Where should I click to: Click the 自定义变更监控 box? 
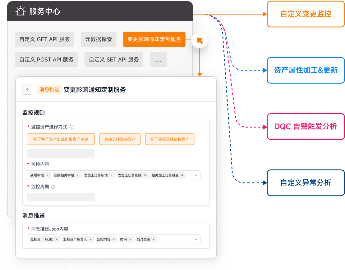coord(306,14)
